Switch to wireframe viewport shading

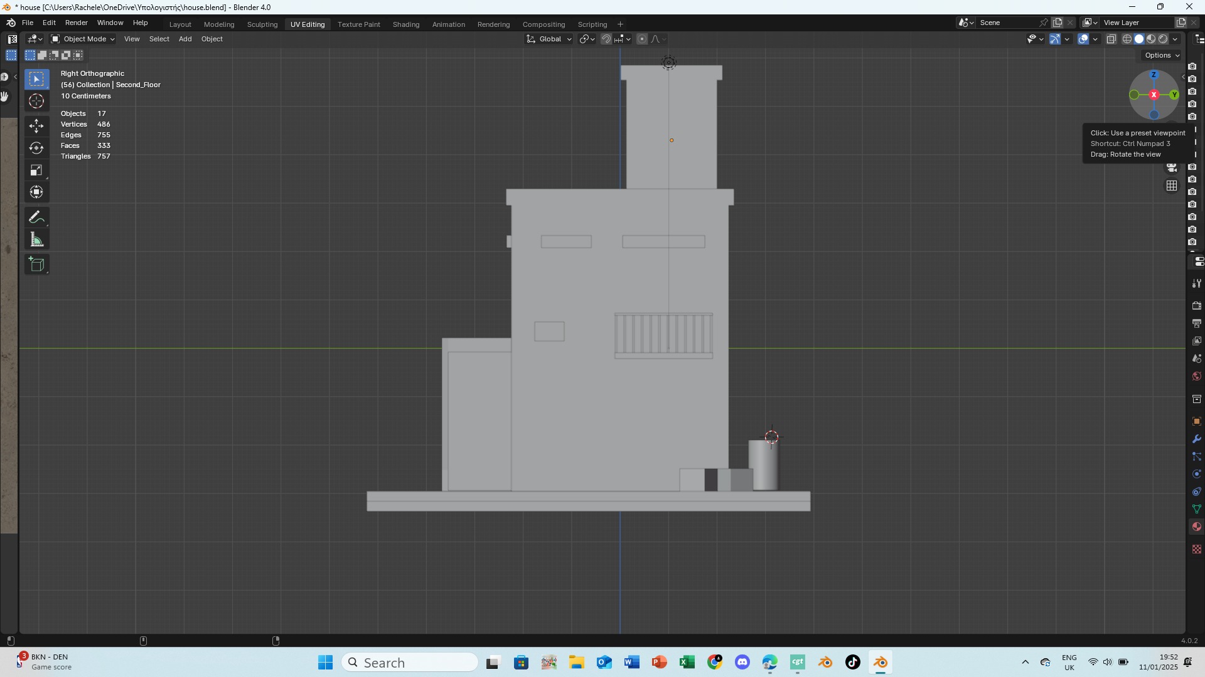pos(1127,39)
